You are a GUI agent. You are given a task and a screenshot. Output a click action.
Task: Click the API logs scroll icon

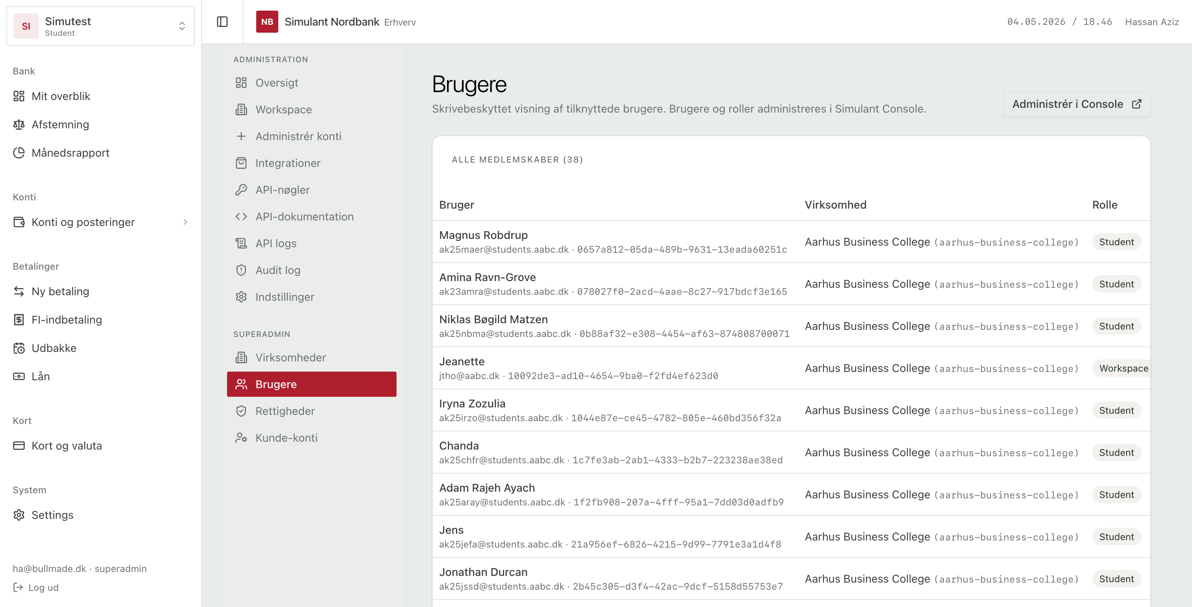(x=241, y=243)
